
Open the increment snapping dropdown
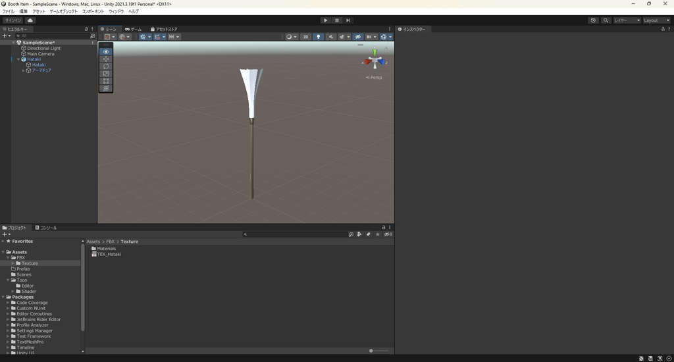click(174, 37)
